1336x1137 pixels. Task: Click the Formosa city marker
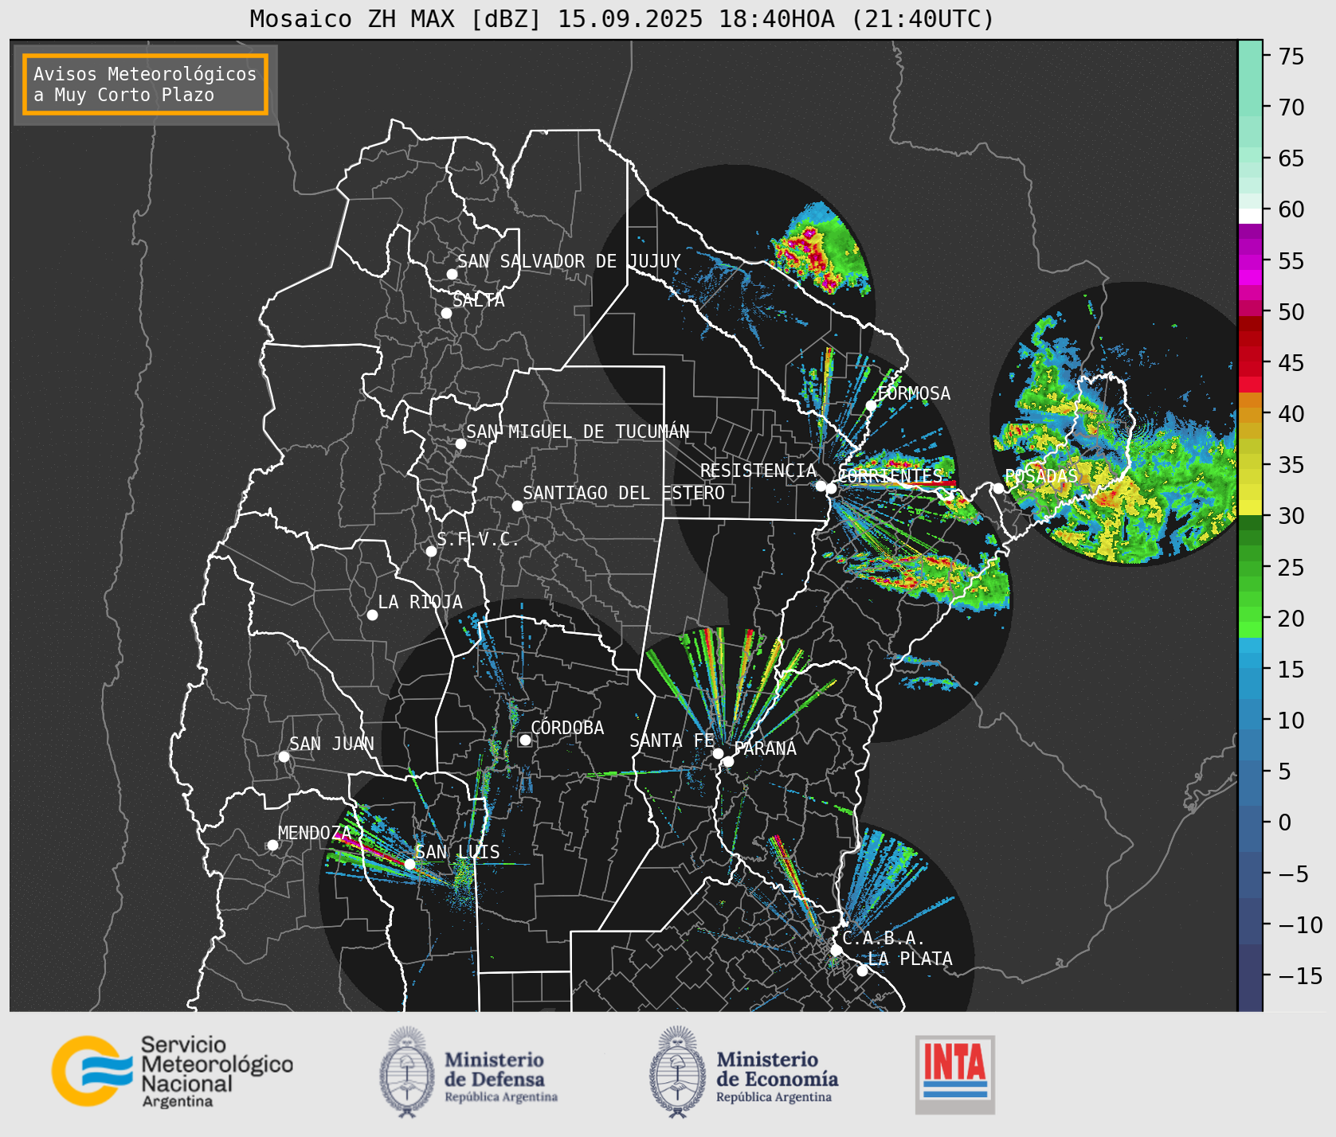(871, 405)
